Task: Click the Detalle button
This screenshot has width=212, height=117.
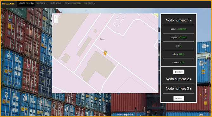Action: 178,72
